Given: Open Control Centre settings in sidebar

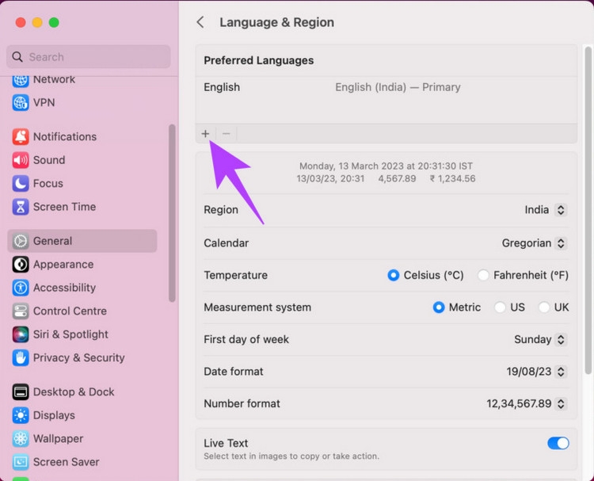Looking at the screenshot, I should coord(70,311).
